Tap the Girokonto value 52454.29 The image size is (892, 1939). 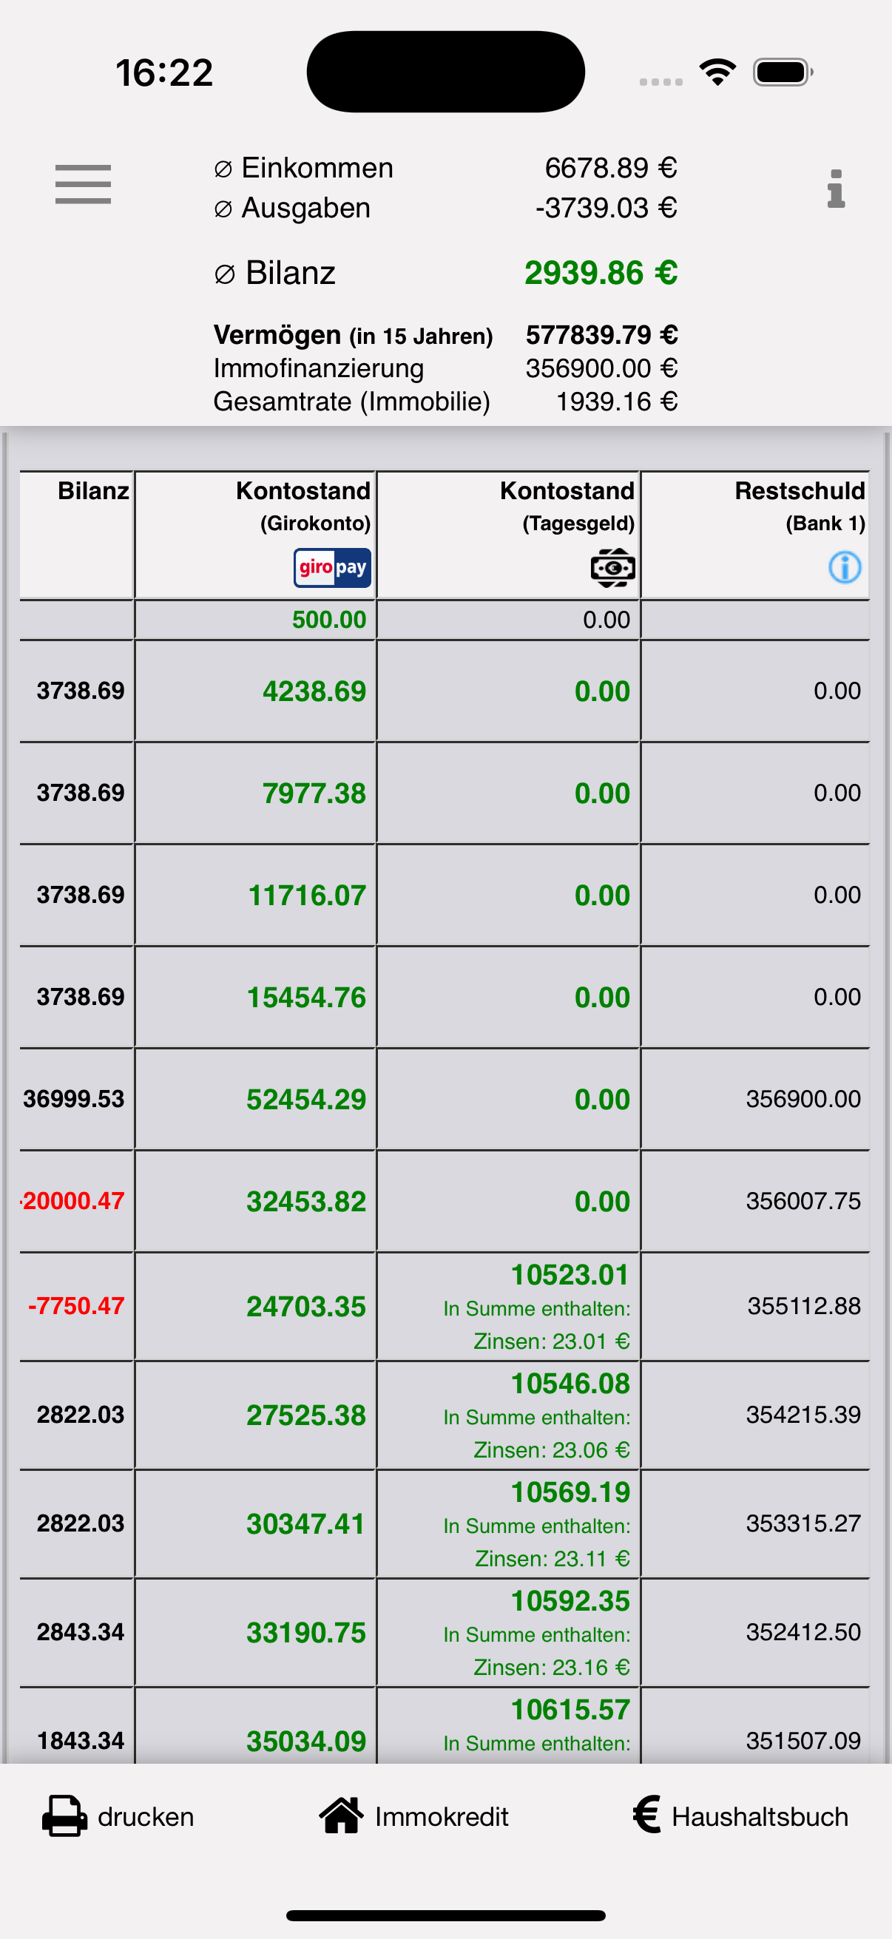point(306,1099)
